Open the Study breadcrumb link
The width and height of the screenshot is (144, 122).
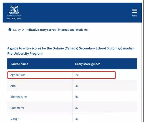pos(17,30)
